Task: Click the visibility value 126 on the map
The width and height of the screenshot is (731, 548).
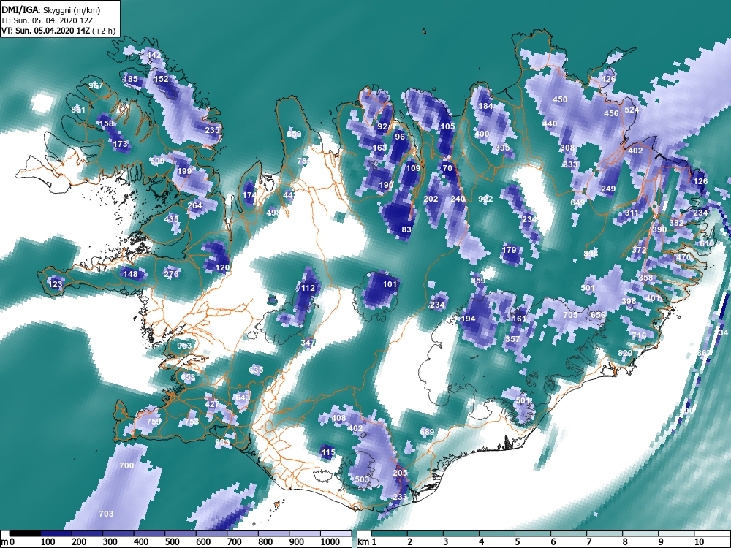Action: [701, 182]
